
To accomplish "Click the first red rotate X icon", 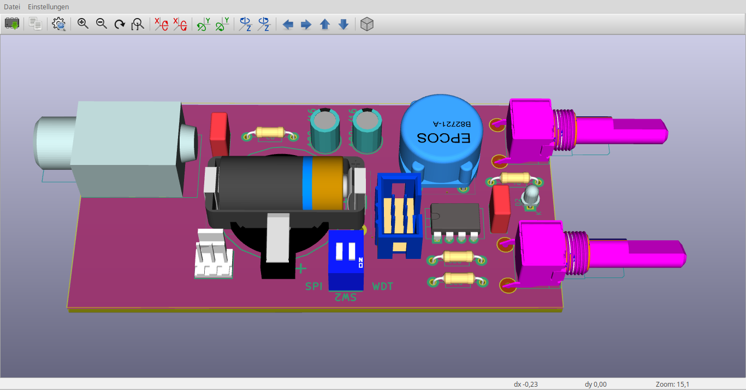I will 161,24.
